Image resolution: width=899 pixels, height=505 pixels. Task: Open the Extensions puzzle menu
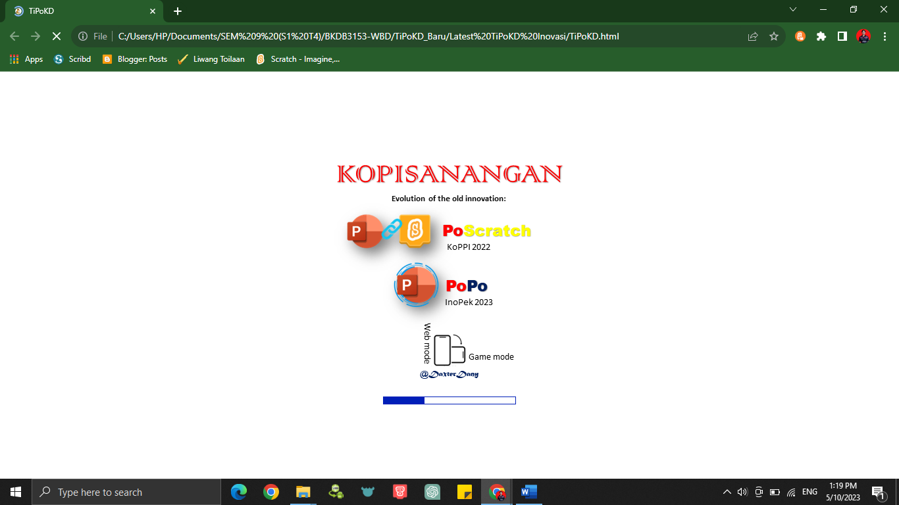(821, 37)
